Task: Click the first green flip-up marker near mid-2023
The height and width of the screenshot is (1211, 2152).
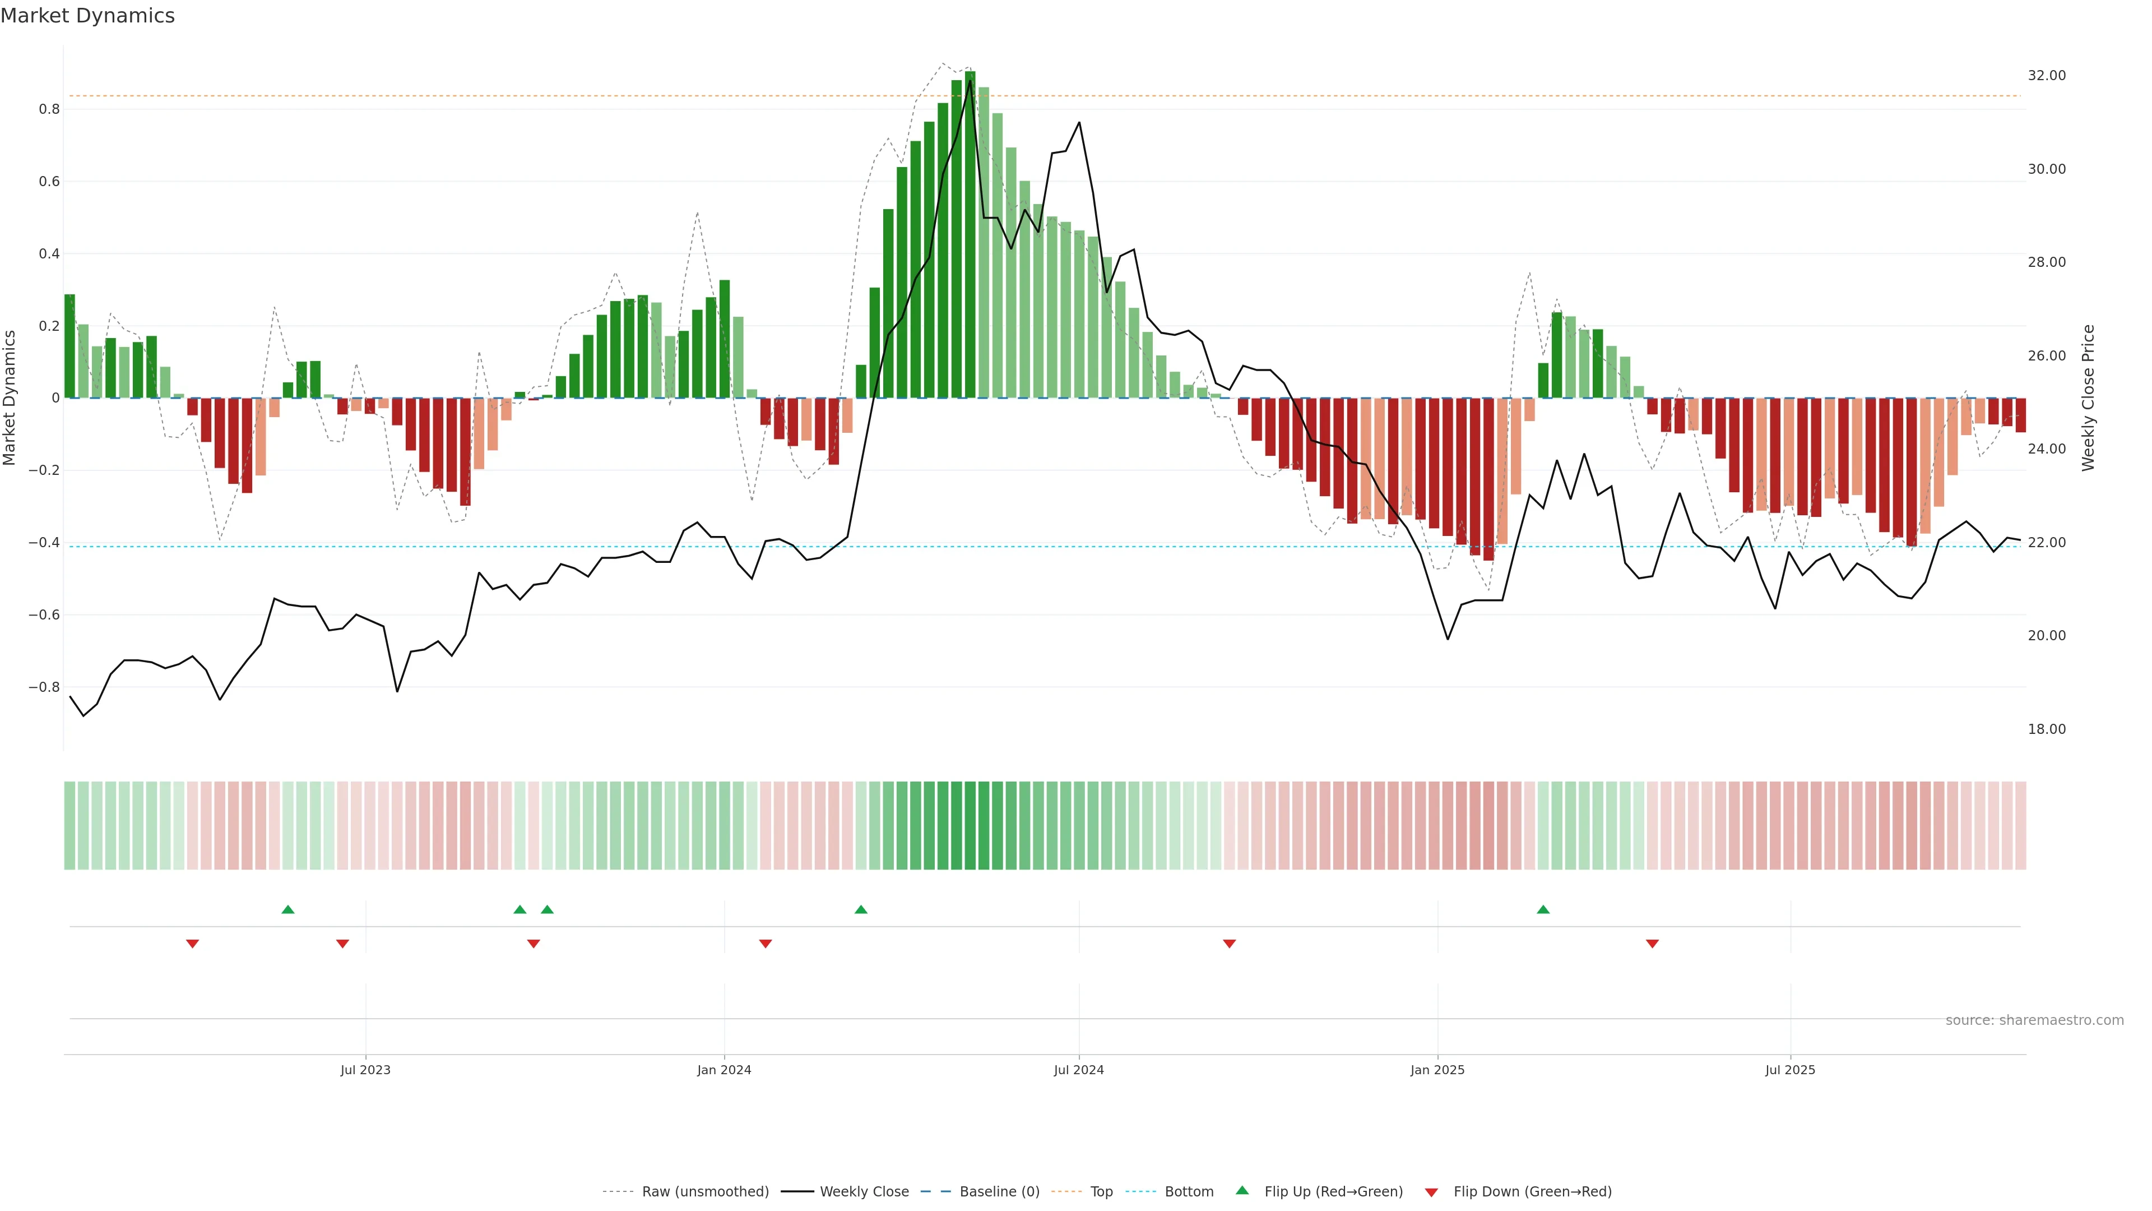Action: 288,909
